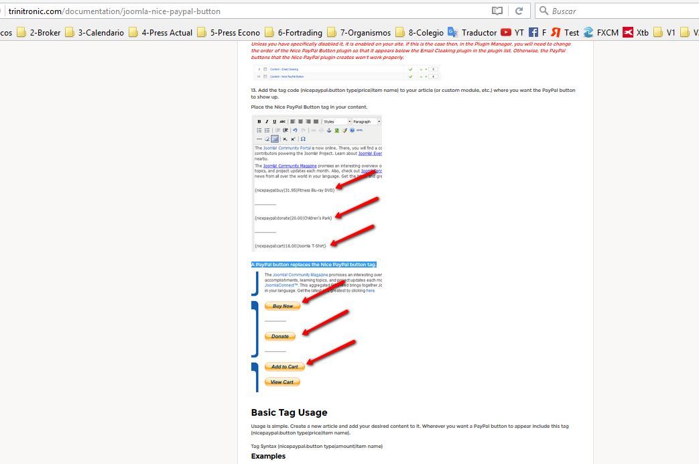The height and width of the screenshot is (464, 699).
Task: Toggle the green enabled check for Nice PayPal Button
Action: (410, 76)
